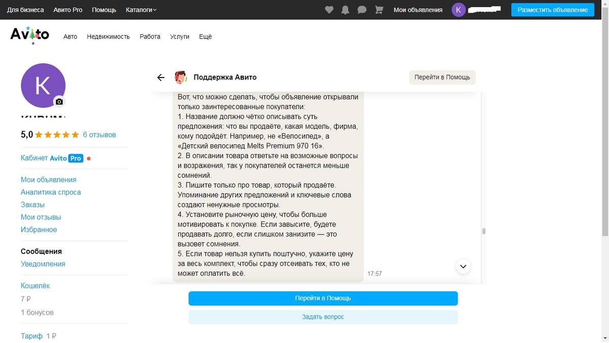Open Для бизнеса menu item
Image resolution: width=609 pixels, height=343 pixels.
(25, 10)
